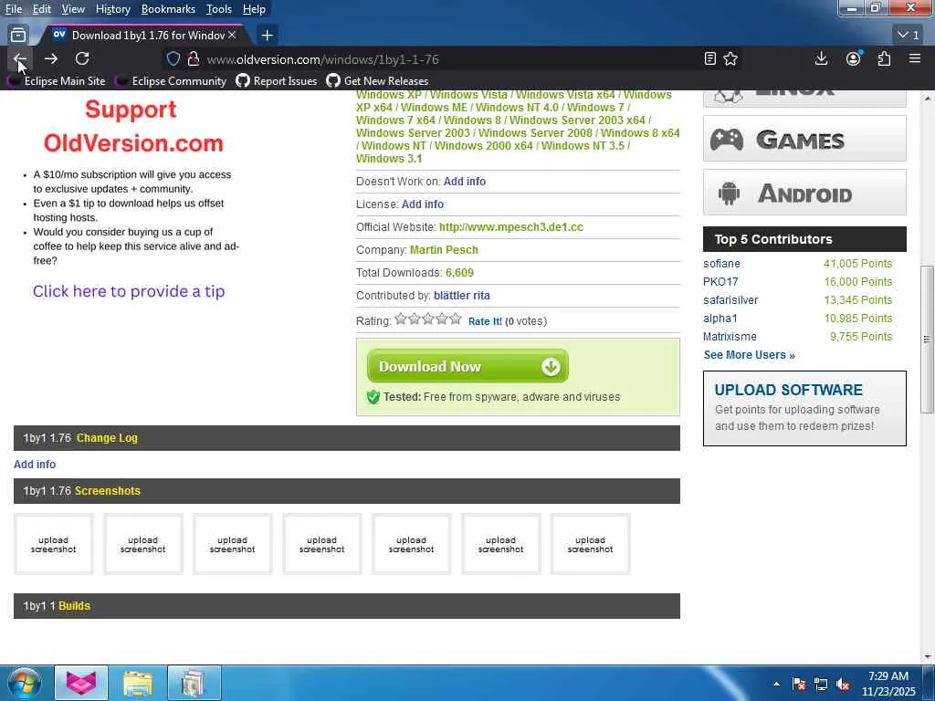Image resolution: width=935 pixels, height=701 pixels.
Task: Go forward one page
Action: click(51, 58)
